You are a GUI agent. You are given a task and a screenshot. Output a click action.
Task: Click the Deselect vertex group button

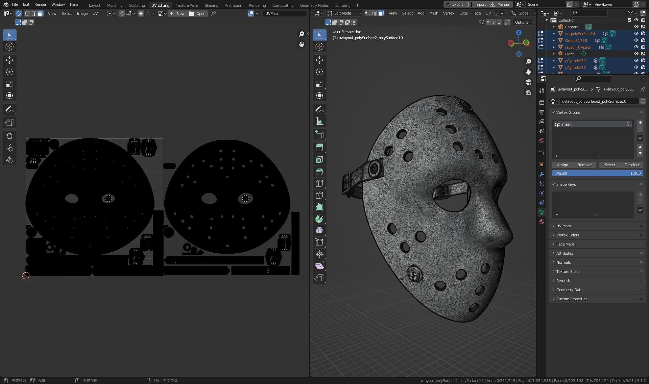632,165
